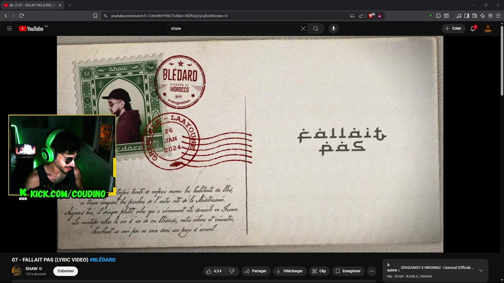Open the YouTube guide hamburger menu

9,28
